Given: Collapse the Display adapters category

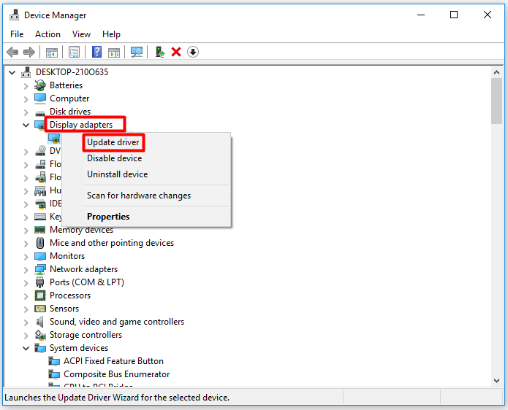Looking at the screenshot, I should coord(26,125).
